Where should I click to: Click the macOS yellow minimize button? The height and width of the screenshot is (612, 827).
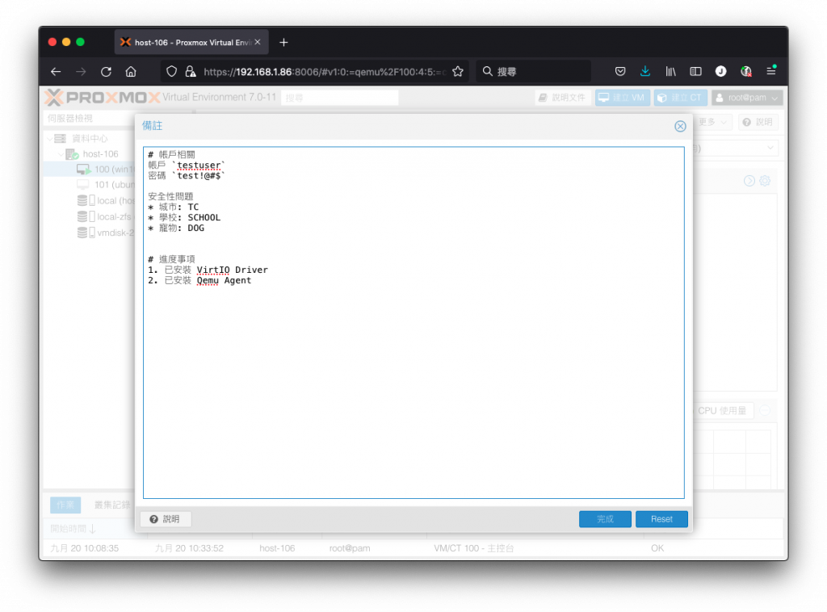(66, 42)
